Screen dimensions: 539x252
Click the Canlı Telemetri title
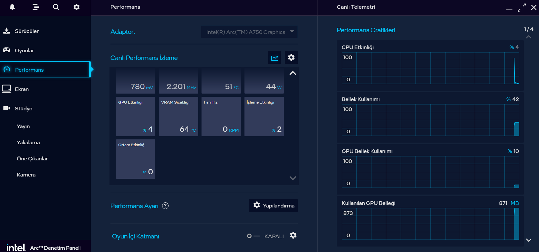356,7
